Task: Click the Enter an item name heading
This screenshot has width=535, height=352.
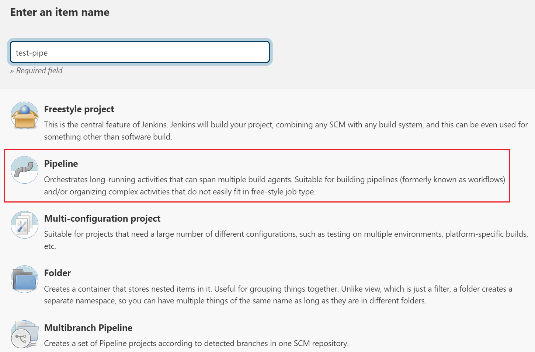Action: pyautogui.click(x=60, y=13)
